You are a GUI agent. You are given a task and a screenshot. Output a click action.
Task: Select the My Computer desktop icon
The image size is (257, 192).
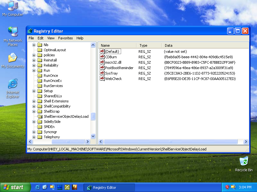(x=13, y=6)
